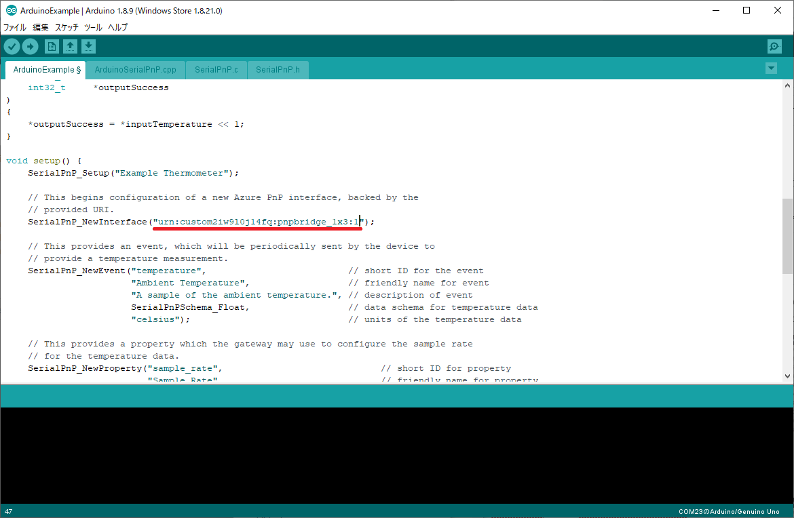The image size is (794, 518).
Task: Click the "Ambient Temperature" string
Action: 189,283
